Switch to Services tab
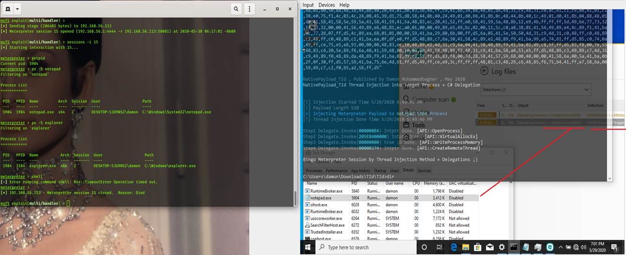The width and height of the screenshot is (626, 255). tap(424, 170)
